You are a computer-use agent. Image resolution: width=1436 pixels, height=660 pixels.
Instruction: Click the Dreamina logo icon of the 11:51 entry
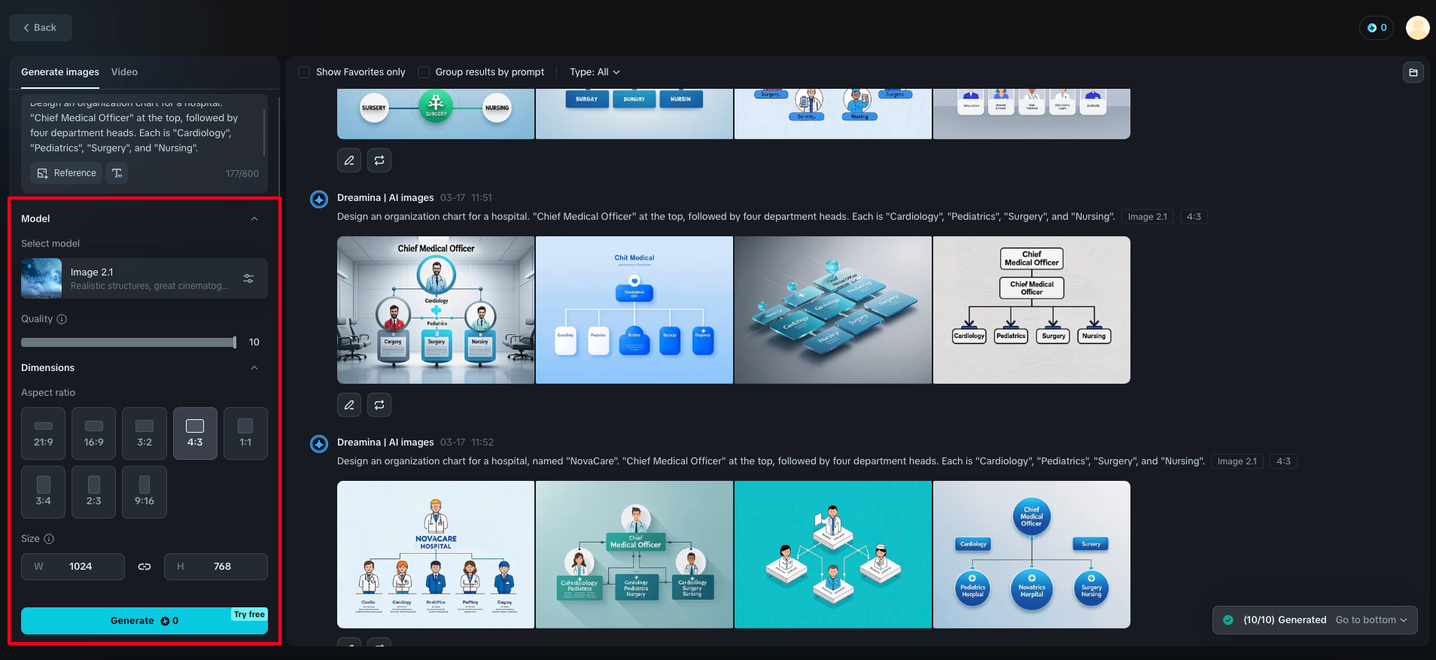(319, 199)
